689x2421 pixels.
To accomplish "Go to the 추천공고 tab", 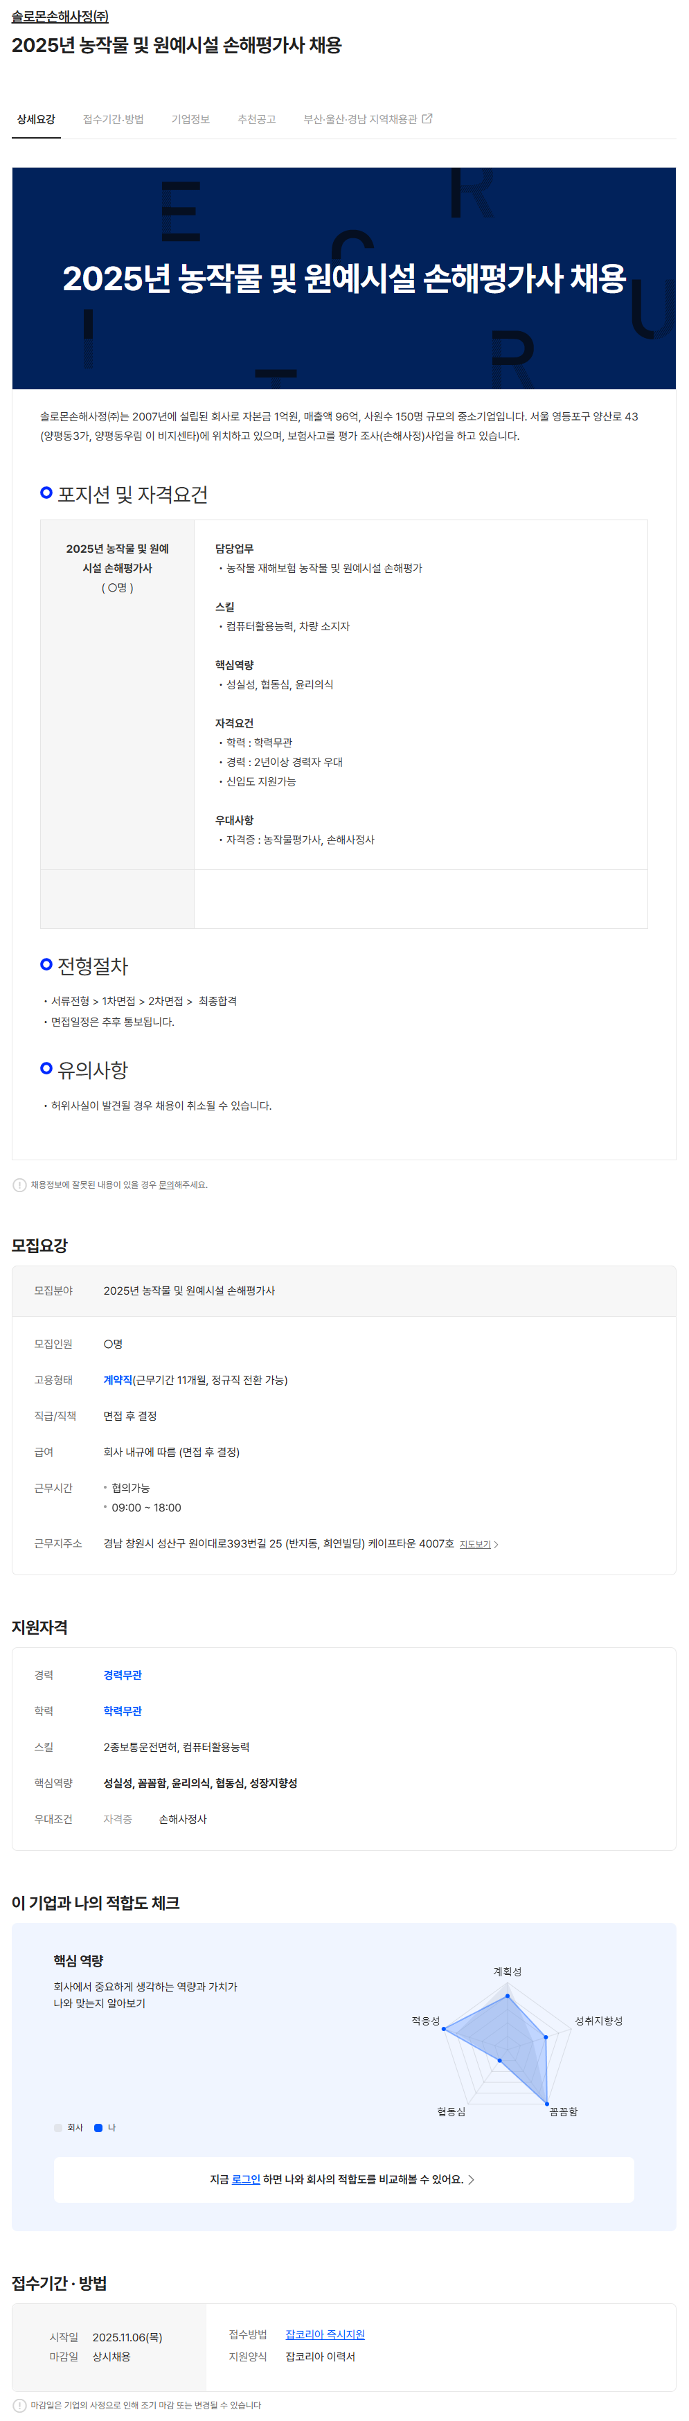I will pos(257,119).
